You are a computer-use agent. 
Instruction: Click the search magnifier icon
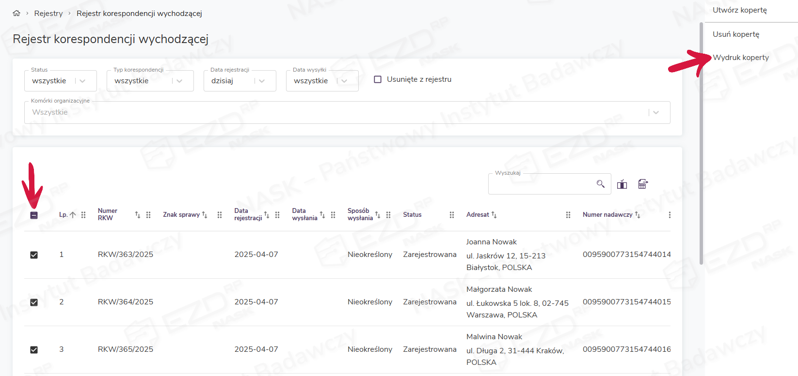pyautogui.click(x=600, y=184)
